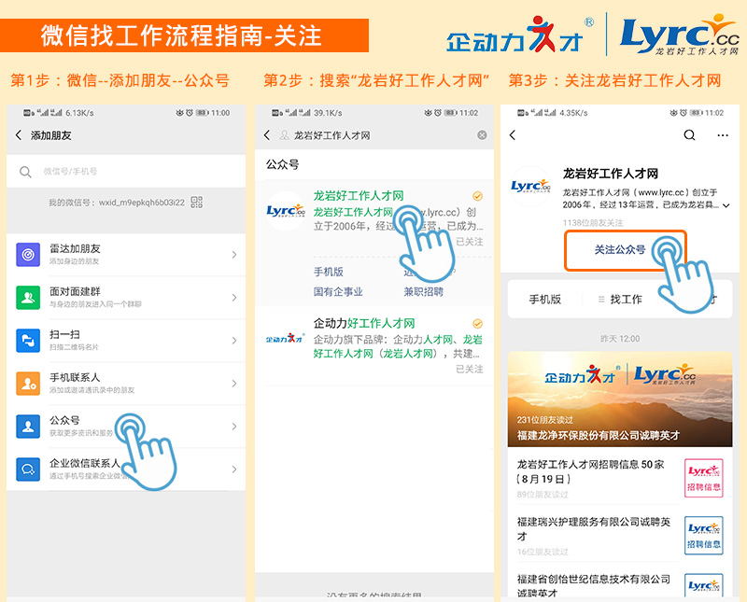Open the 雷达加朋友 row chevron
The image size is (747, 602).
point(233,255)
